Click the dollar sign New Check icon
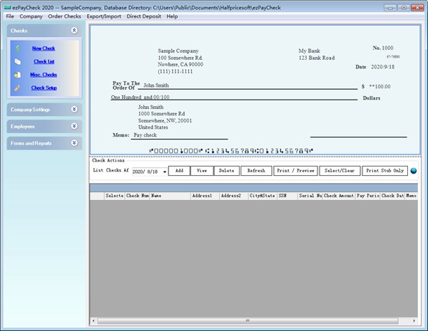Image resolution: width=428 pixels, height=331 pixels. 18,48
